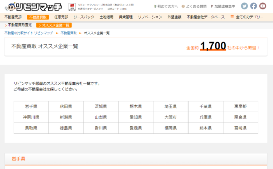Image resolution: width=273 pixels, height=169 pixels.
Task: Open the orange オススメ企業一覧 sub-navigation tab
Action: click(x=54, y=25)
